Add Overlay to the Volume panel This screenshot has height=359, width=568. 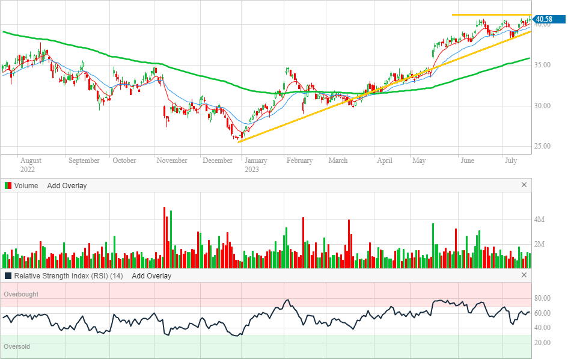tap(67, 186)
